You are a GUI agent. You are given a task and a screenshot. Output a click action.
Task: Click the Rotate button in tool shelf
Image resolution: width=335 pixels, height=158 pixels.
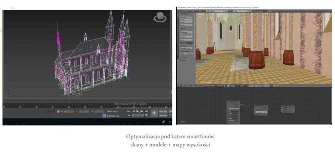coord(186,20)
